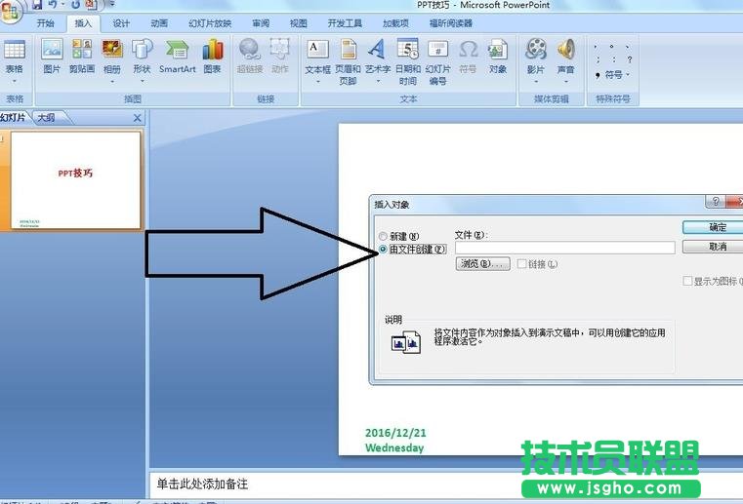Click the Photo Album (相册) icon
Viewport: 743px width, 504px height.
(x=112, y=50)
